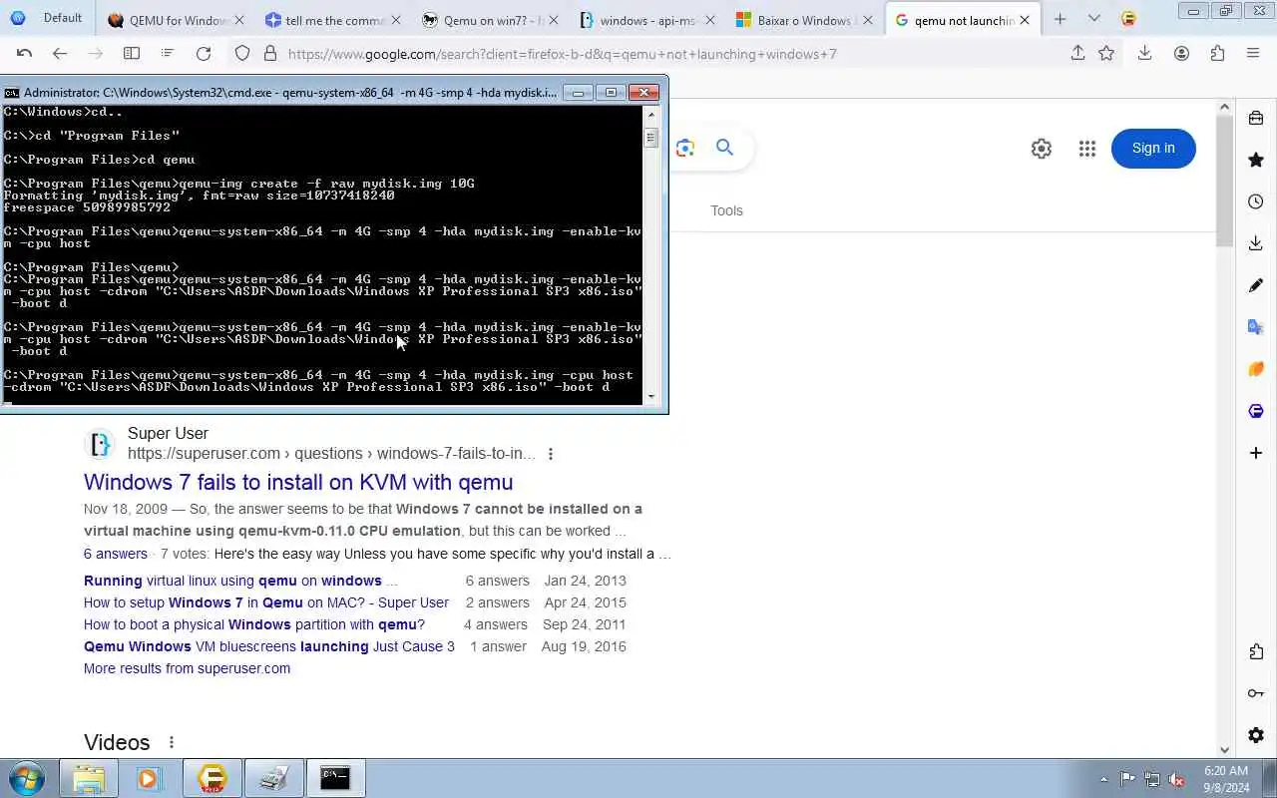Reload the current page
The height and width of the screenshot is (798, 1277).
204,54
